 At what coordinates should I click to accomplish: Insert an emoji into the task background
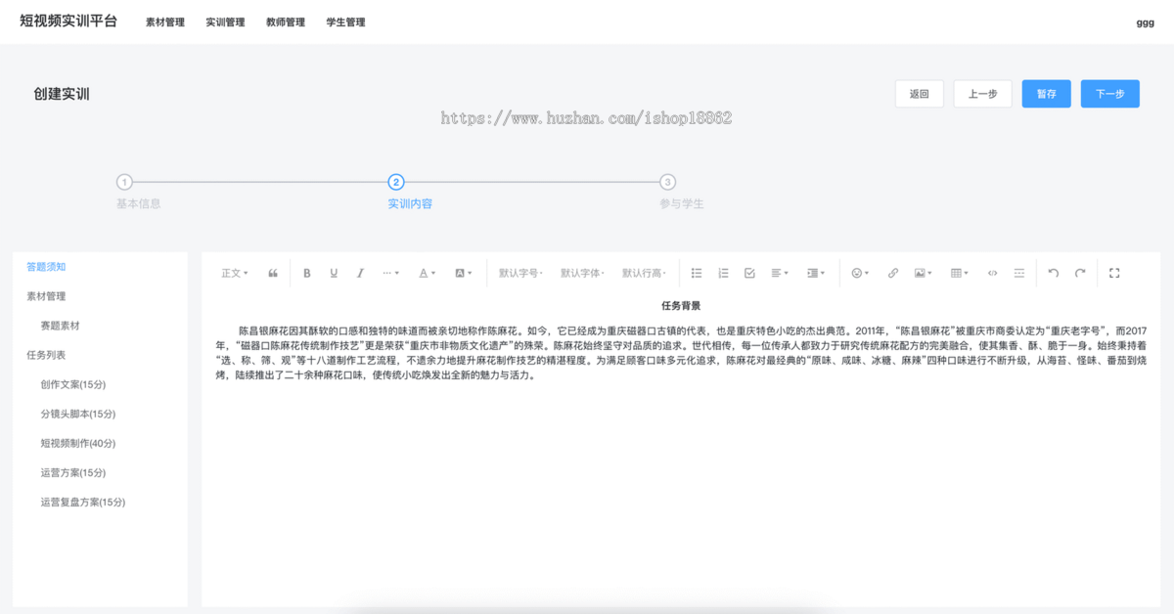(857, 273)
